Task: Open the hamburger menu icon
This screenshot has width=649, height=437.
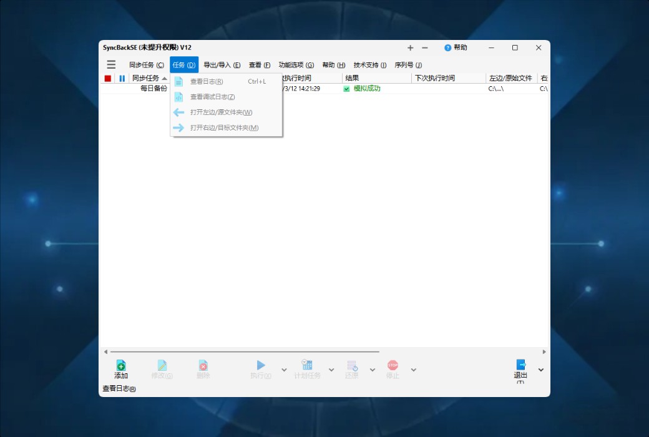Action: (x=111, y=64)
